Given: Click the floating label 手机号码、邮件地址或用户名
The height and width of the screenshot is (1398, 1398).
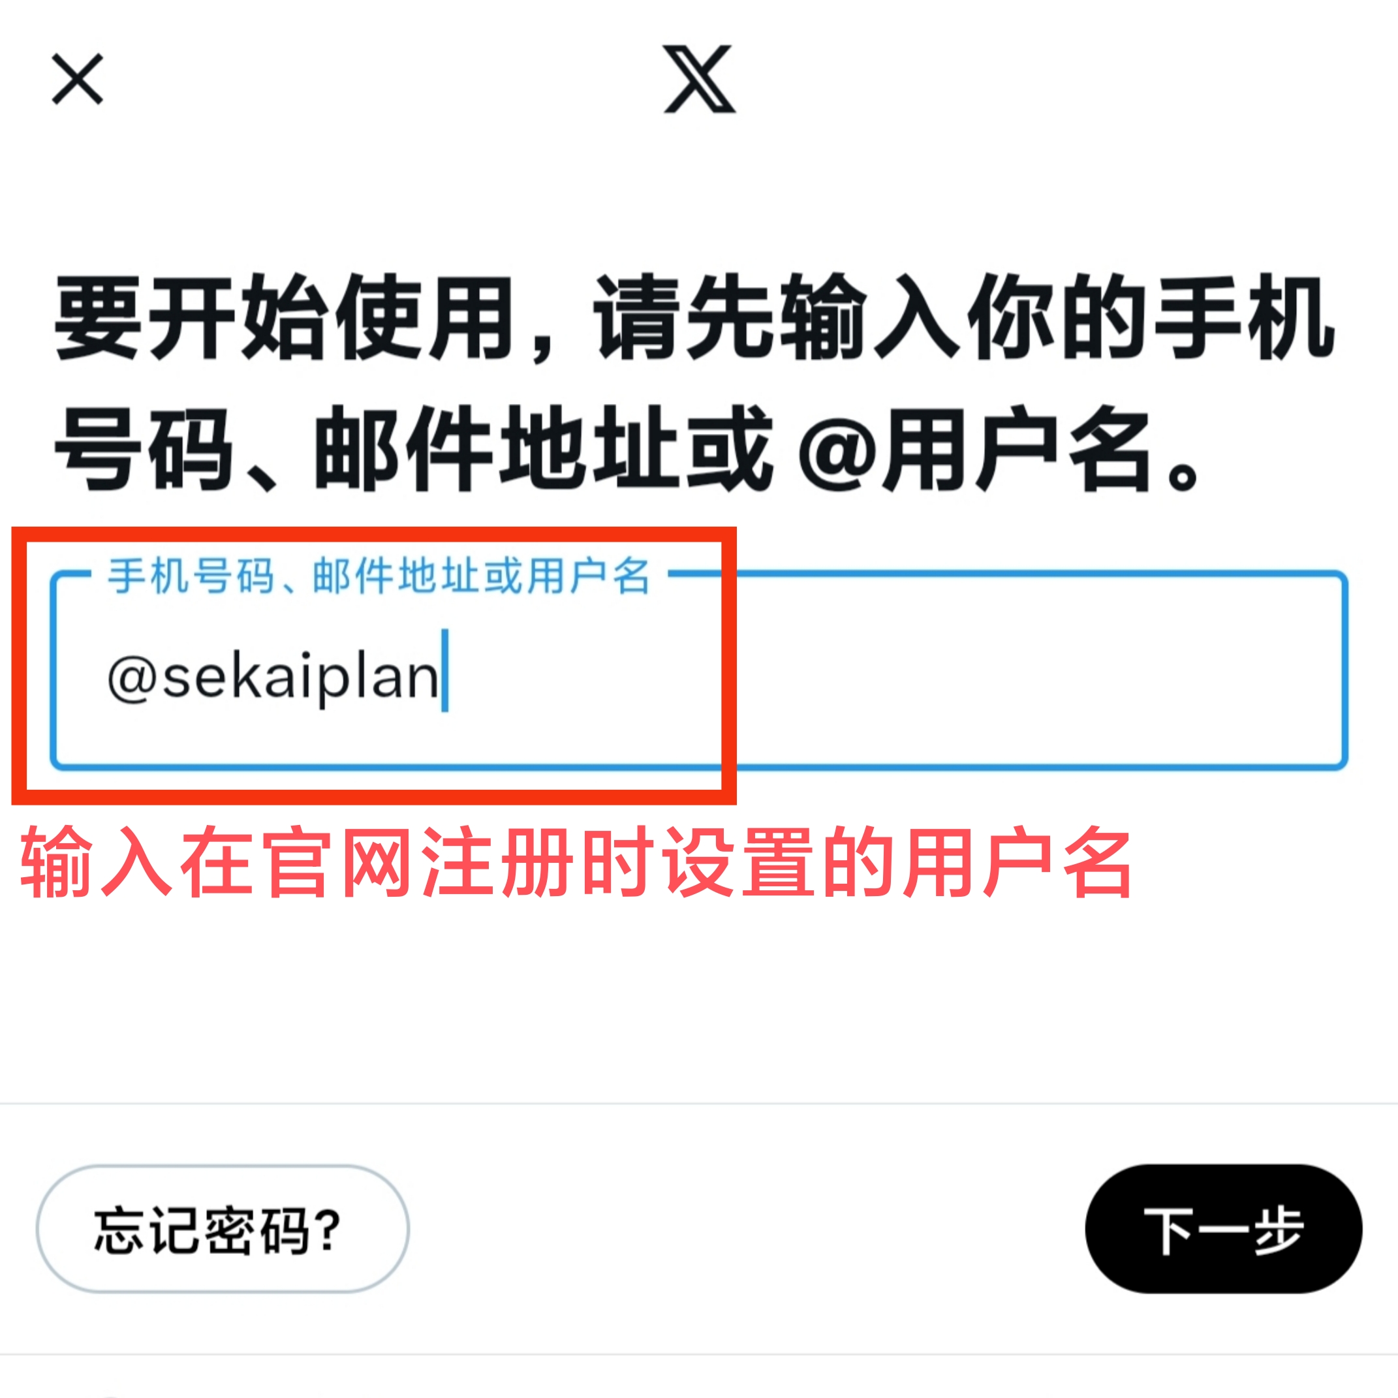Looking at the screenshot, I should pyautogui.click(x=379, y=577).
